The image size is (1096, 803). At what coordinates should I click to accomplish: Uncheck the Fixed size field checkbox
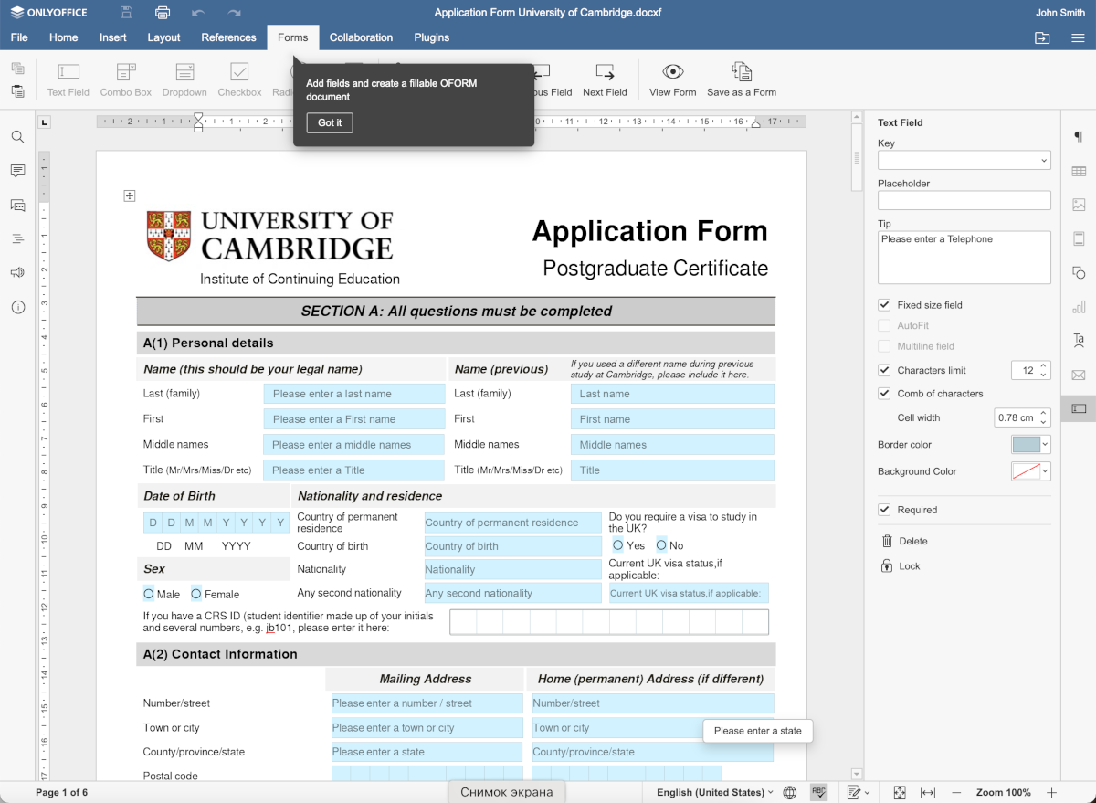[x=884, y=305]
